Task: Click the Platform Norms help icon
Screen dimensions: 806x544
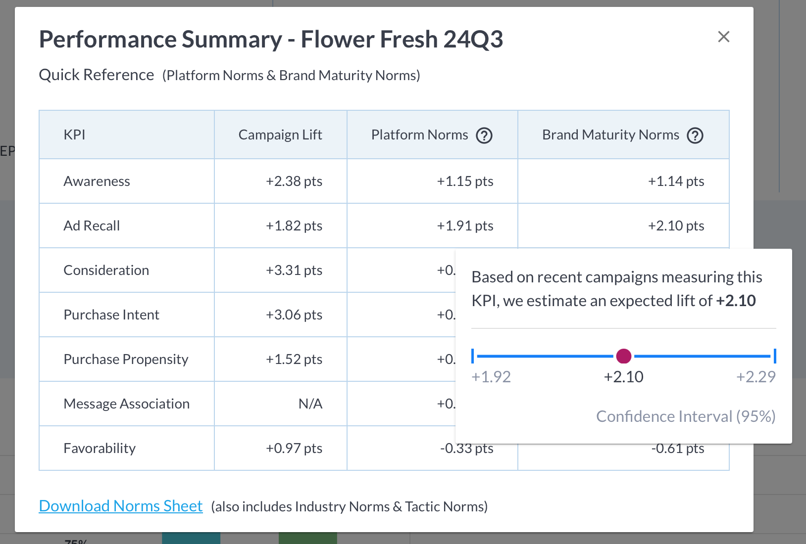Action: tap(484, 136)
